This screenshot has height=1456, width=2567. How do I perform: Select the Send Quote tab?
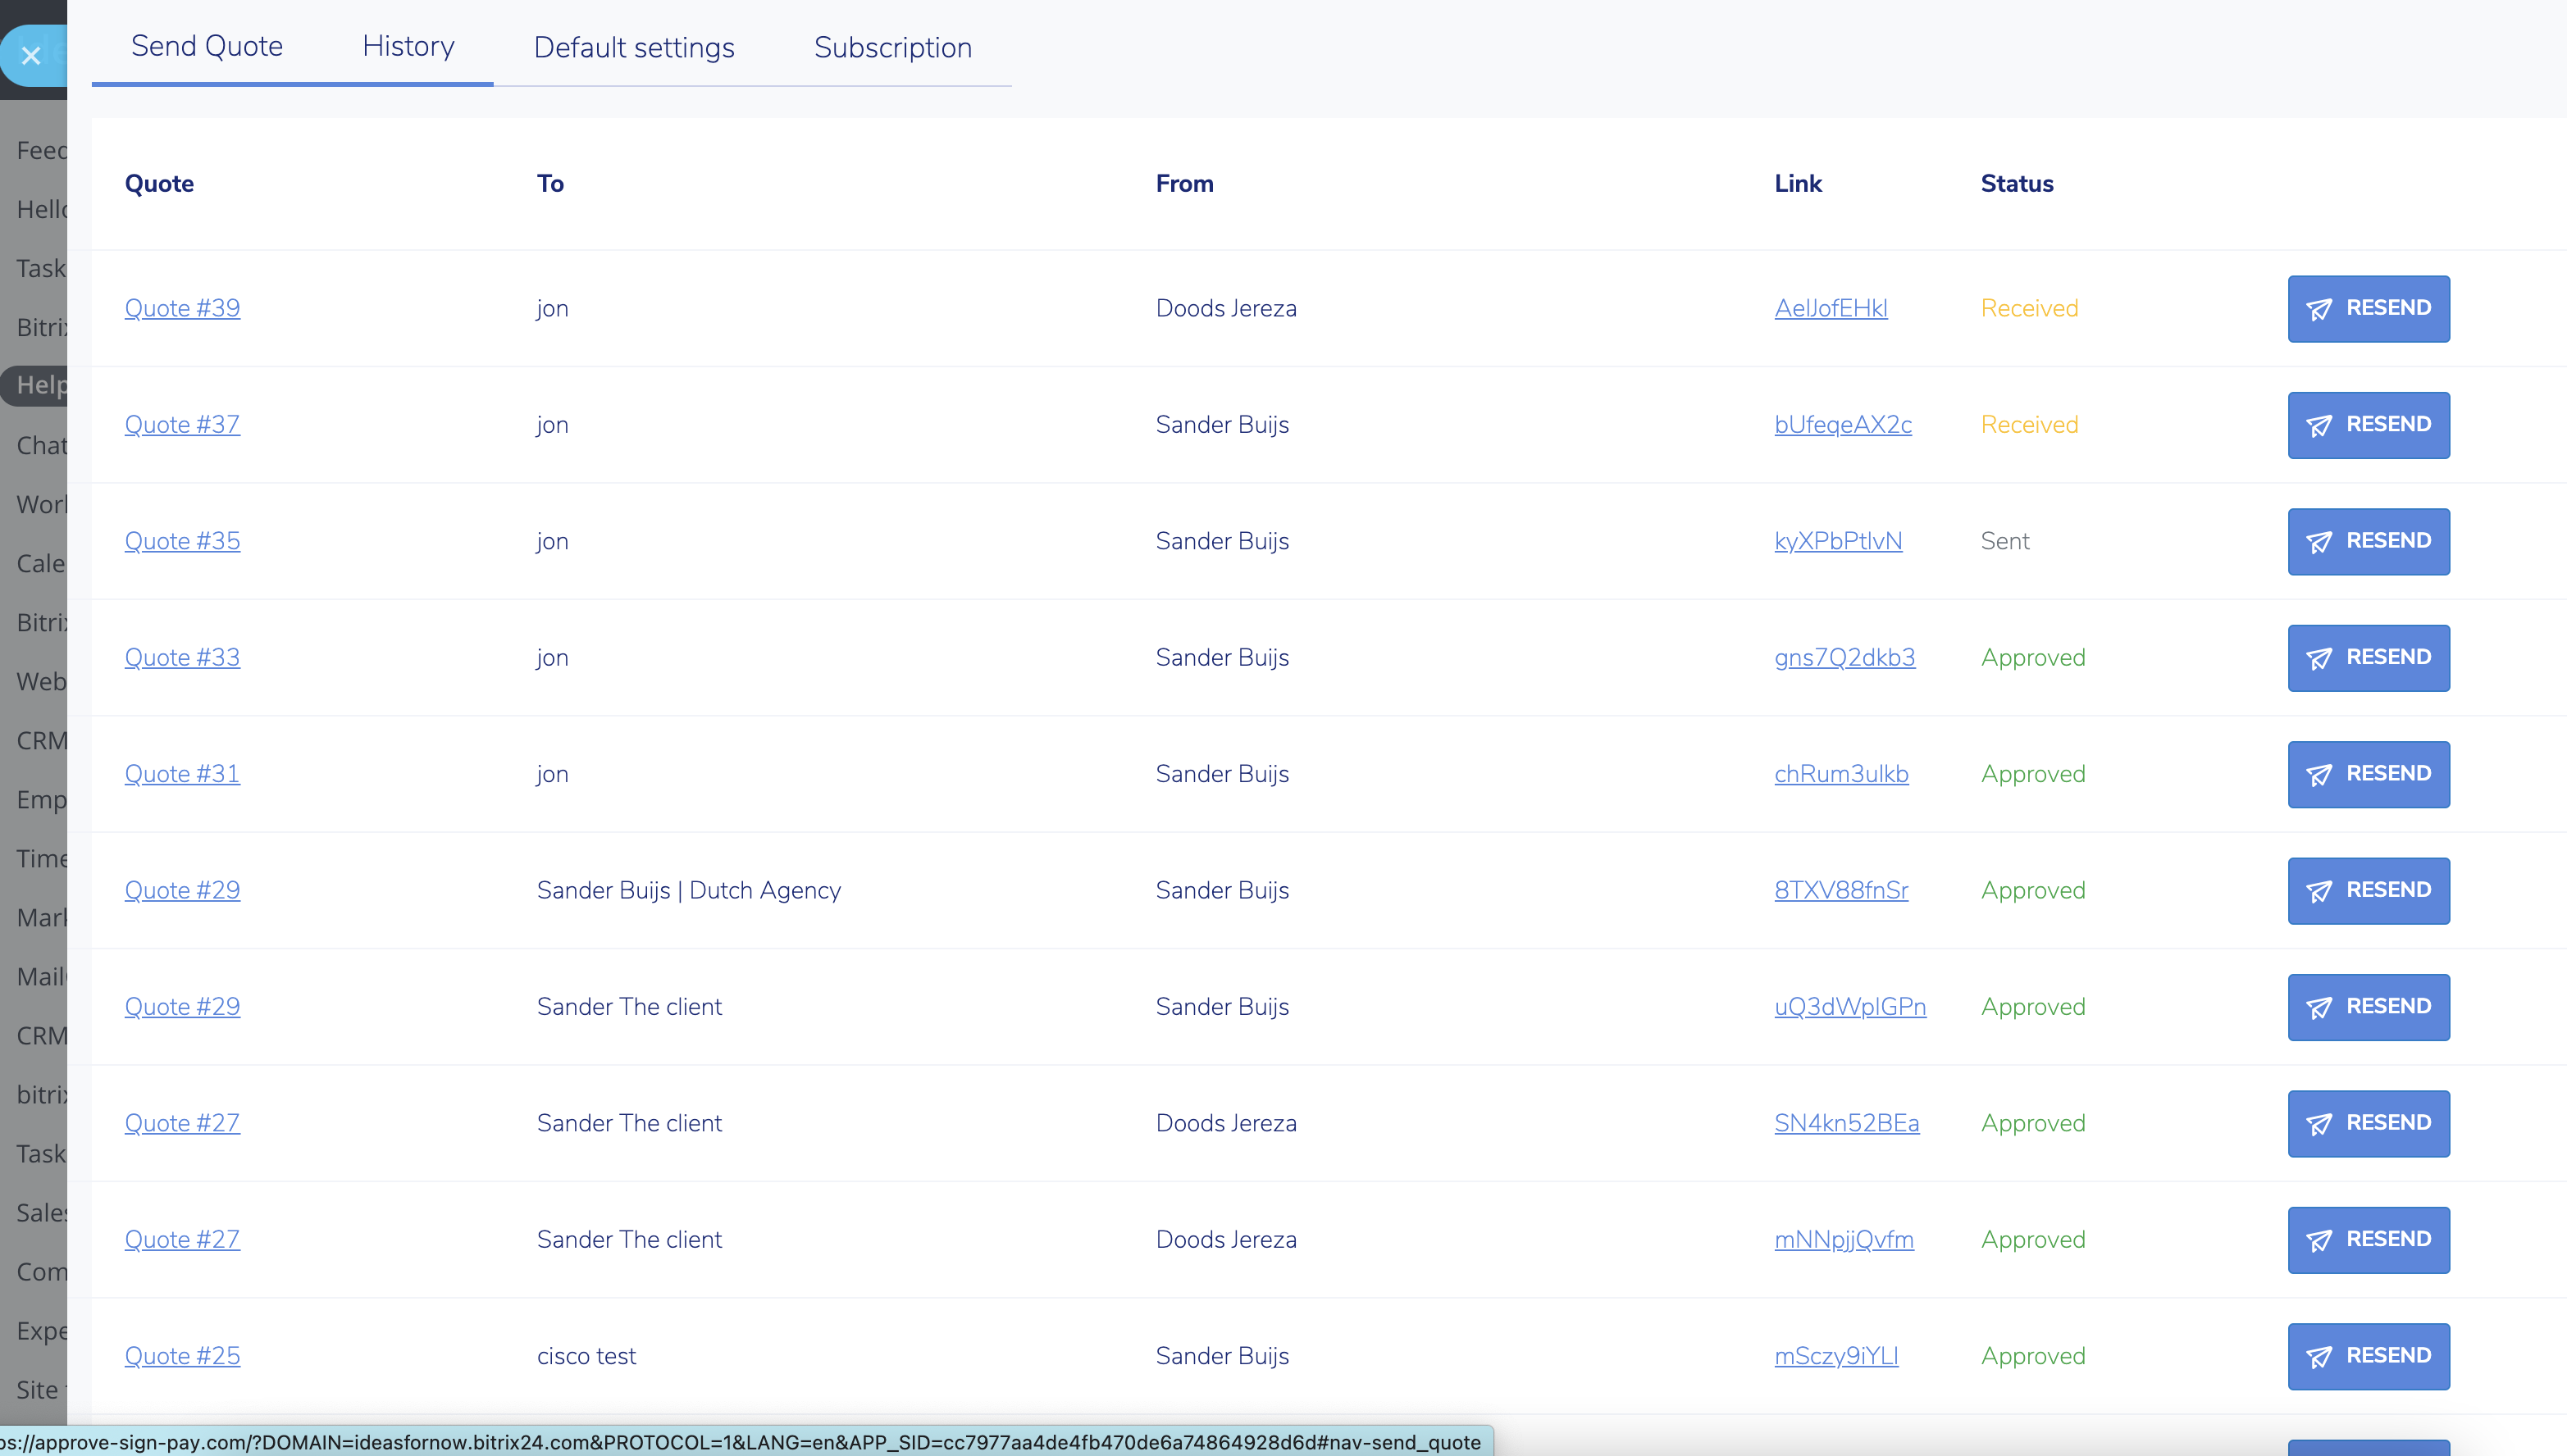tap(206, 46)
